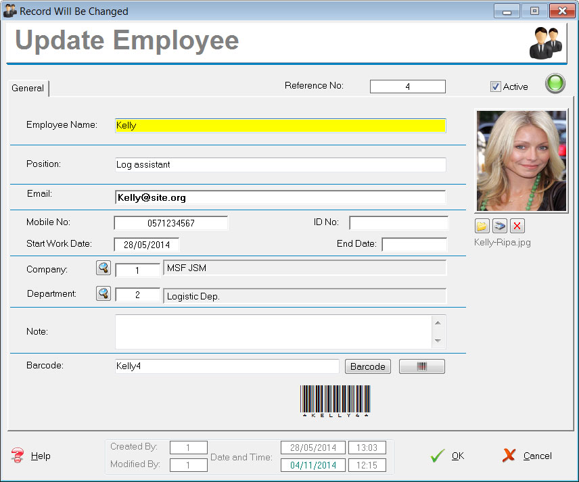579x482 pixels.
Task: Click the employee photo thumbnail
Action: click(x=521, y=161)
